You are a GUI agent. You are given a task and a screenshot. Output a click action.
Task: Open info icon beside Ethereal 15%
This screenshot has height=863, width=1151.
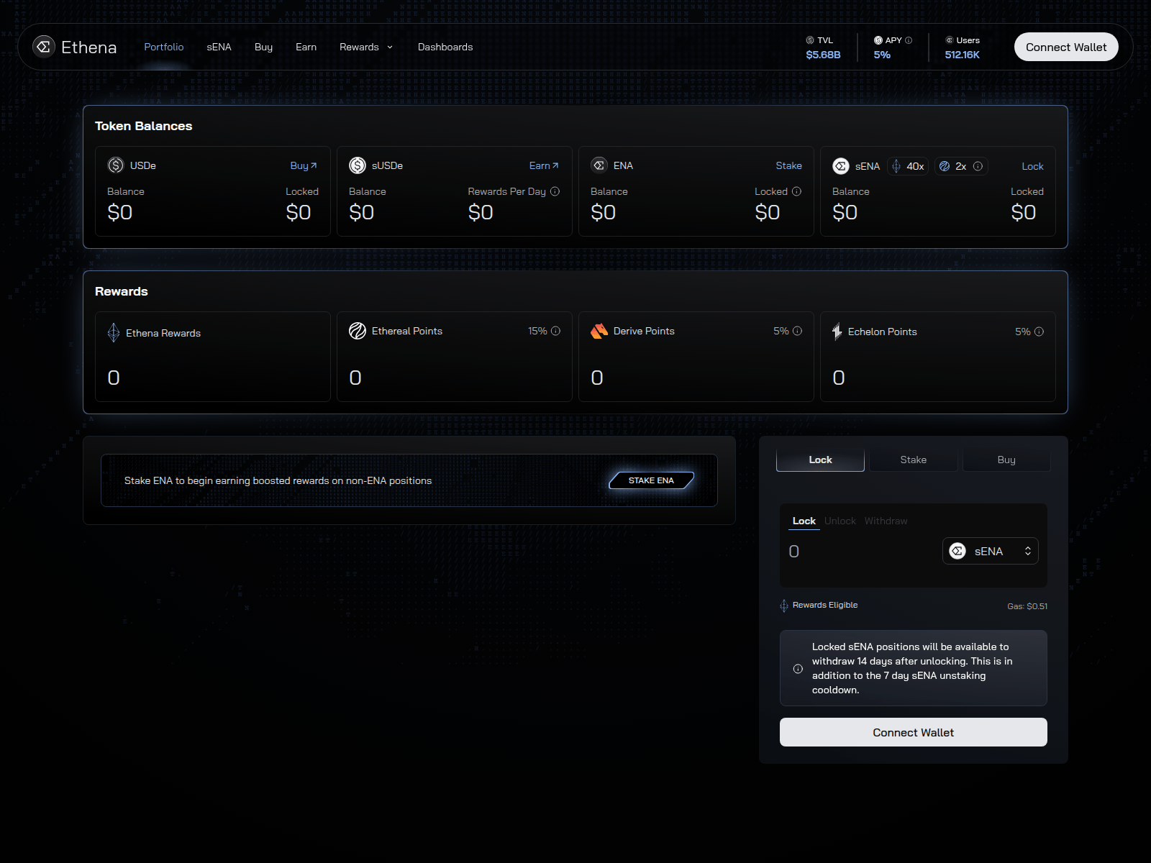point(555,331)
